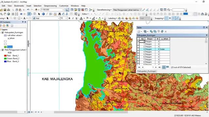Click the Save map document icon
Image resolution: width=209 pixels, height=117 pixels.
5,10
